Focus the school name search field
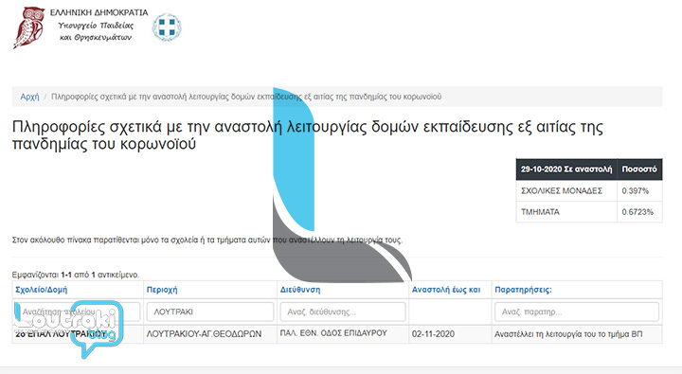Screen dimensions: 682x374 (78, 312)
